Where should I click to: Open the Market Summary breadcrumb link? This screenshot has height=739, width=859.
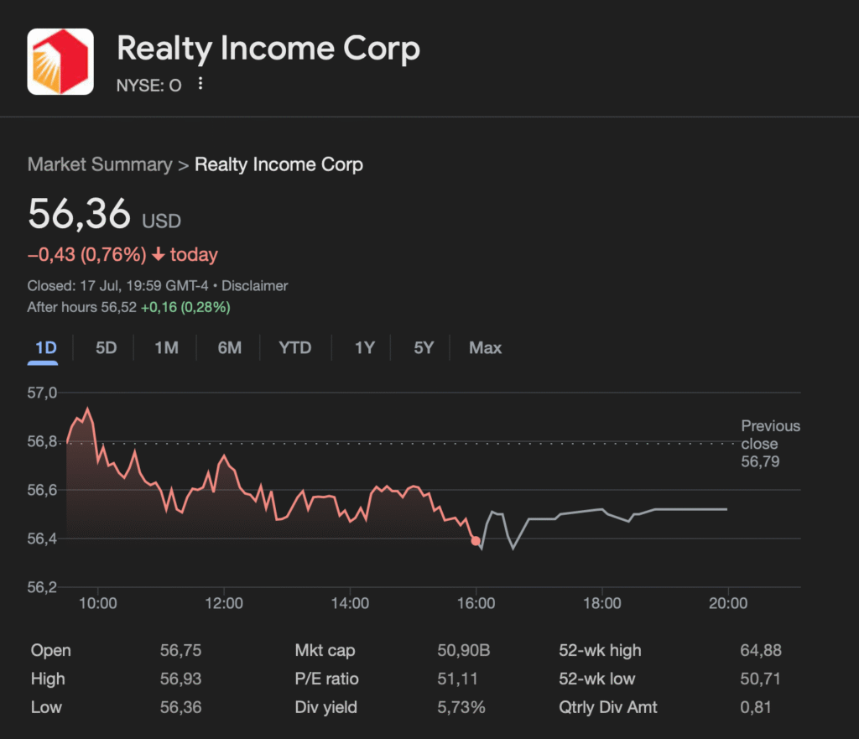point(100,164)
